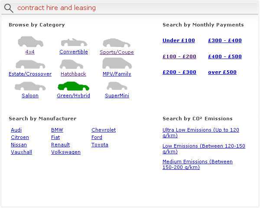Screen dimensions: 260x208
Task: Click the Estate/Crossover car silhouette icon
Action: click(30, 64)
